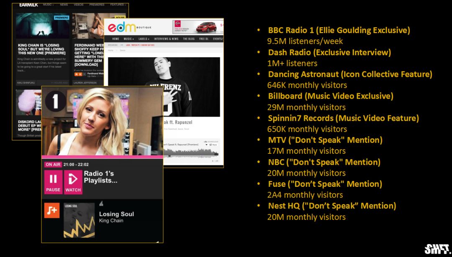Click the blue Premiere badge on article

[62, 18]
